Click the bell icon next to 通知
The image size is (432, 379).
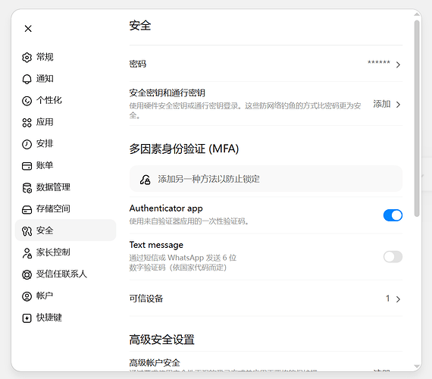tap(27, 79)
